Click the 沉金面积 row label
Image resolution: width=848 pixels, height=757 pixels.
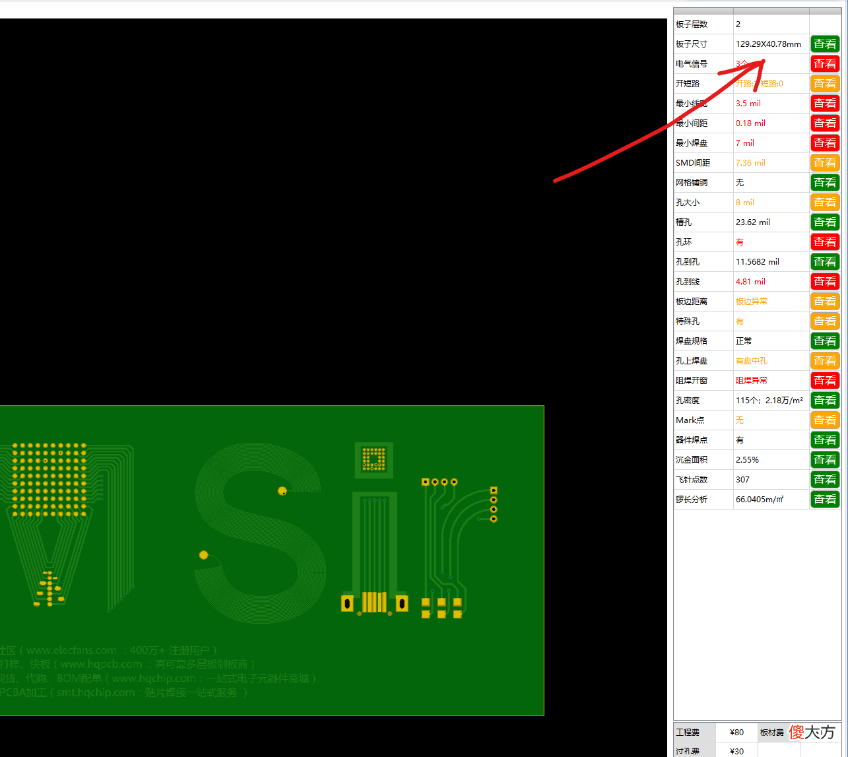tap(692, 460)
